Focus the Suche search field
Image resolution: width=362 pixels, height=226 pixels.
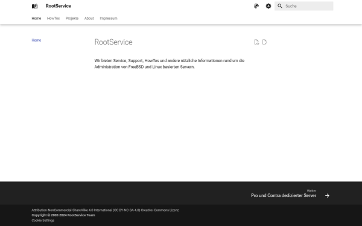[304, 6]
